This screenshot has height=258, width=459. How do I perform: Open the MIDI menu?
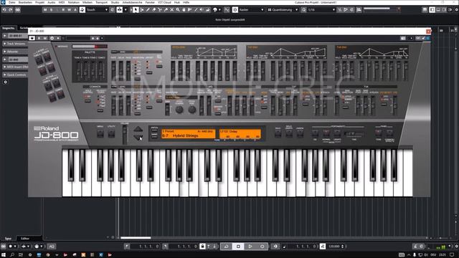tap(62, 2)
